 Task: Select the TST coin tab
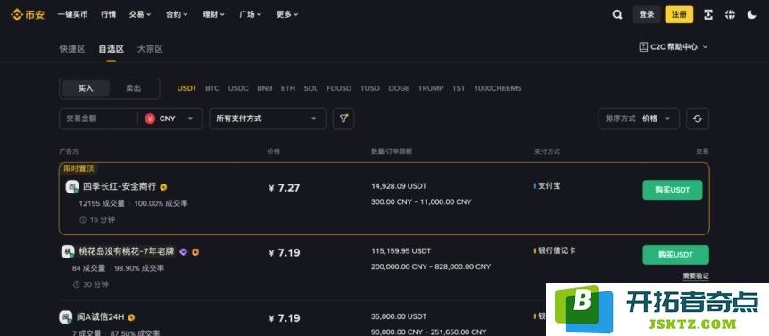pyautogui.click(x=459, y=88)
